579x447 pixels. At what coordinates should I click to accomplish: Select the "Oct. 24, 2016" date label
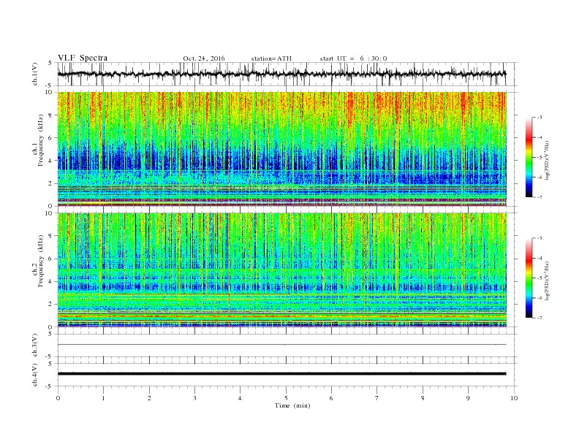click(204, 58)
